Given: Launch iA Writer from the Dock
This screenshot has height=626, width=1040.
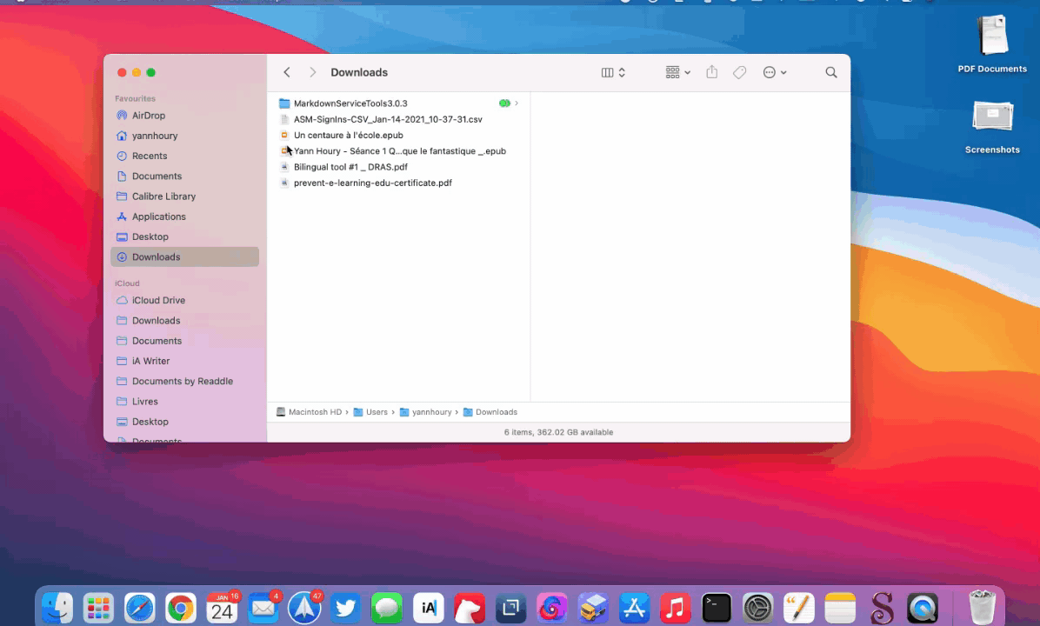Looking at the screenshot, I should [x=428, y=608].
